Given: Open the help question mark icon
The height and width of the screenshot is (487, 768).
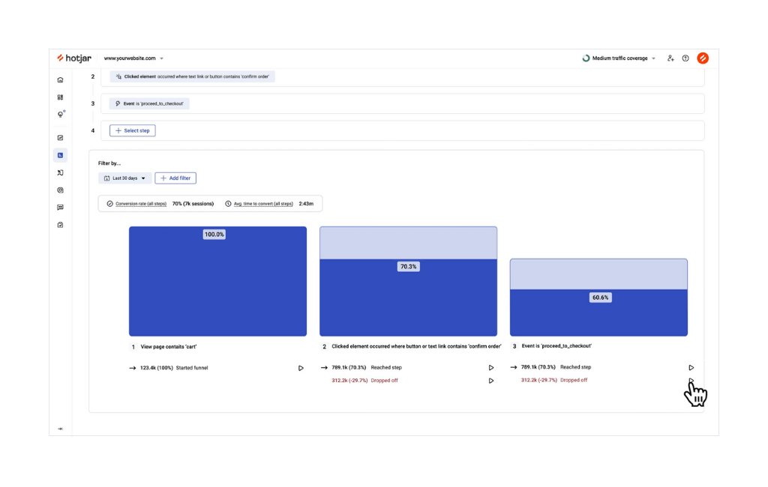Looking at the screenshot, I should [685, 58].
